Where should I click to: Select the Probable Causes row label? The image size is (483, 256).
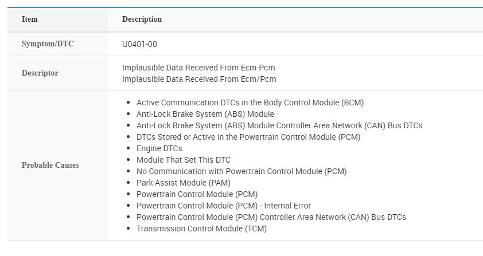point(50,166)
